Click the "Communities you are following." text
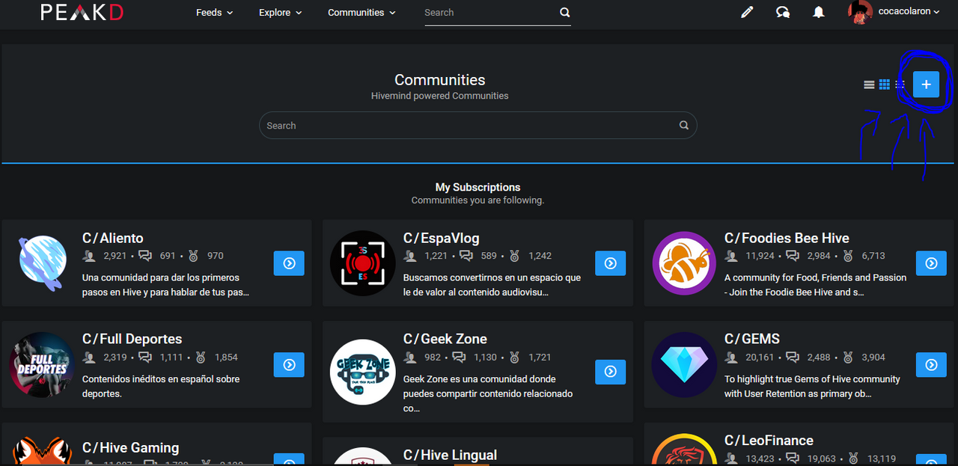Image resolution: width=958 pixels, height=466 pixels. pos(478,200)
